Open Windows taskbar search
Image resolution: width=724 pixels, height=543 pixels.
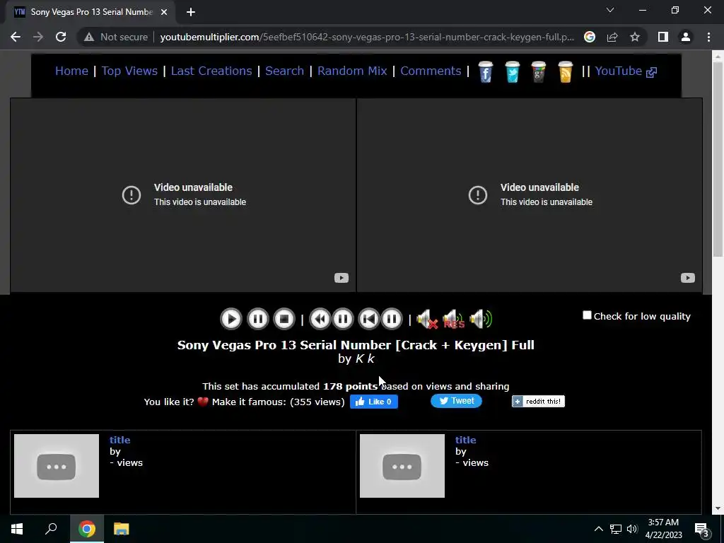[51, 529]
